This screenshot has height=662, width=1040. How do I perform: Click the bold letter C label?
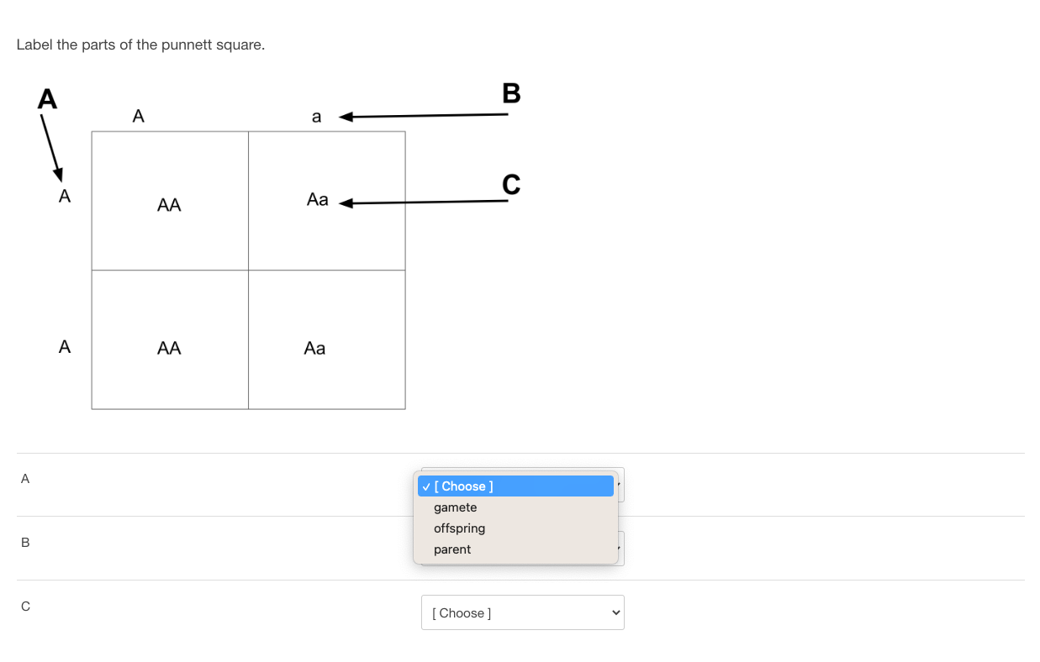click(510, 184)
